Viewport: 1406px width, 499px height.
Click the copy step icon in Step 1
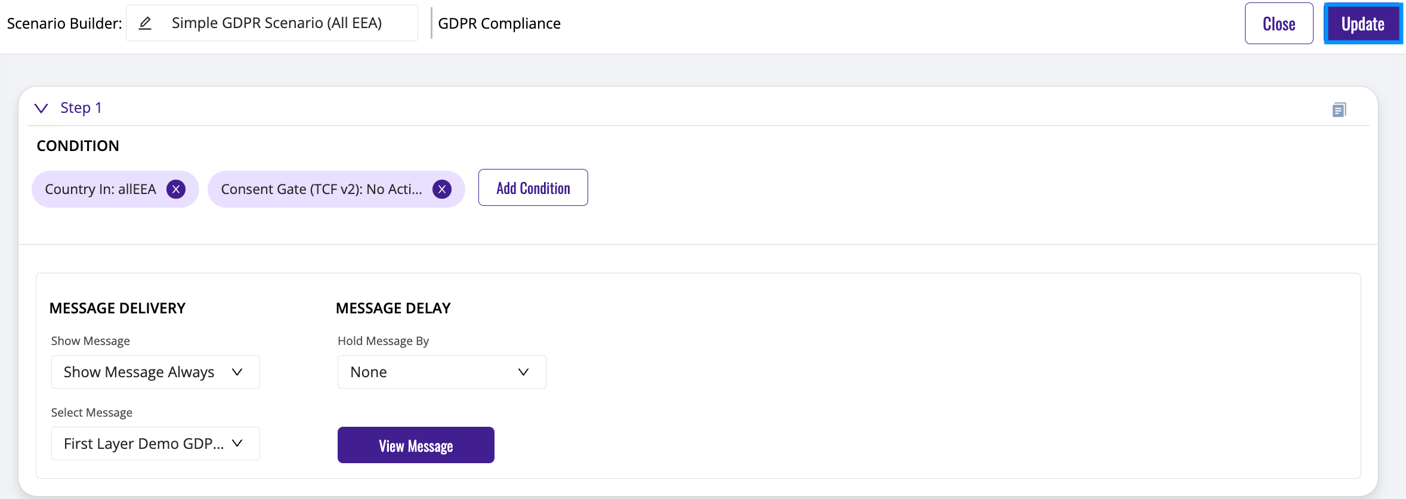(x=1339, y=110)
